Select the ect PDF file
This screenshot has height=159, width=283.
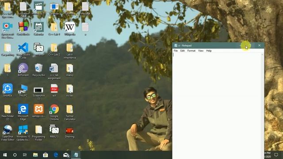coord(54,90)
